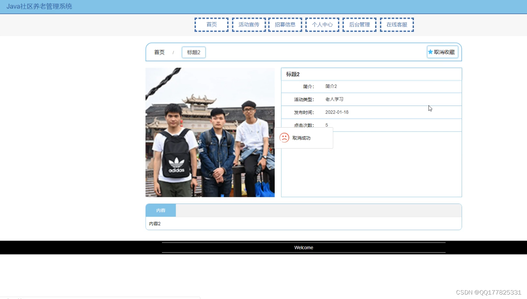Open the 首页 navigation item
Screen dimensions: 527x299
[x=211, y=25]
